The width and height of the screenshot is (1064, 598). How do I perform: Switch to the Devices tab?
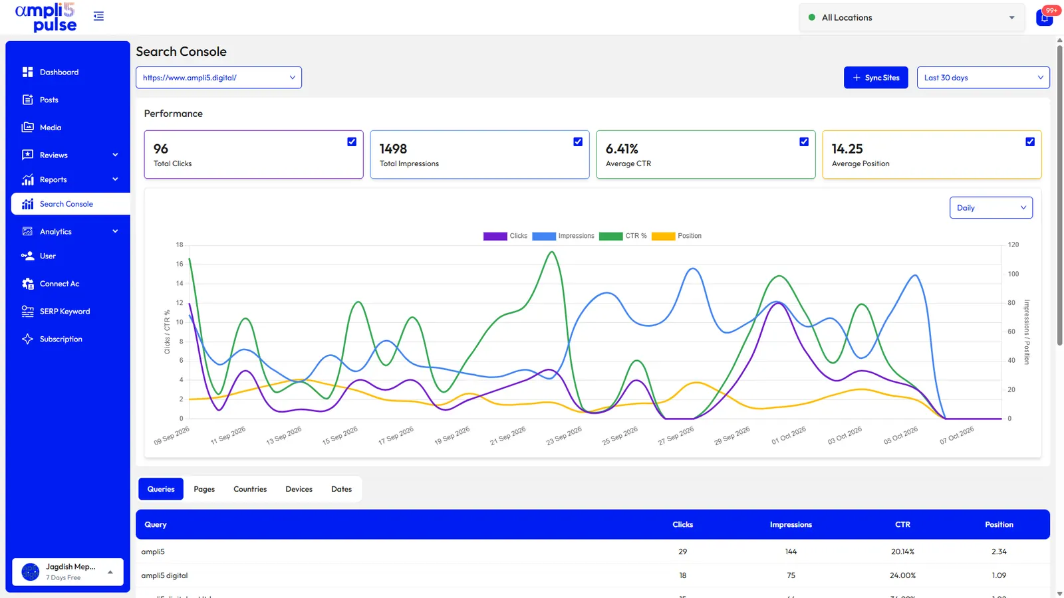click(299, 489)
